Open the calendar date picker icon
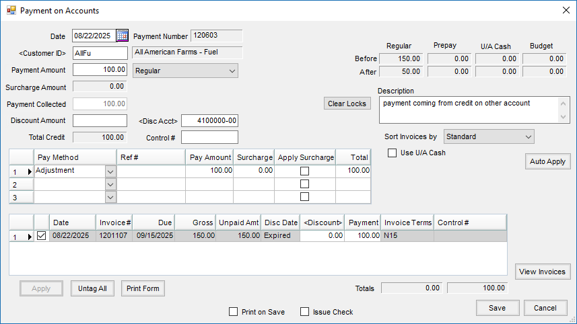The width and height of the screenshot is (577, 324). pos(122,36)
